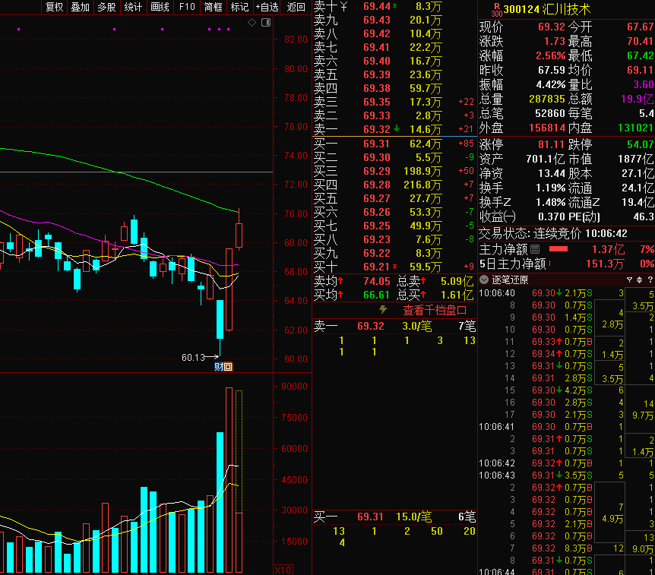Click the 回 marker below the candlestick
Screen dimensions: 655x575
click(228, 367)
